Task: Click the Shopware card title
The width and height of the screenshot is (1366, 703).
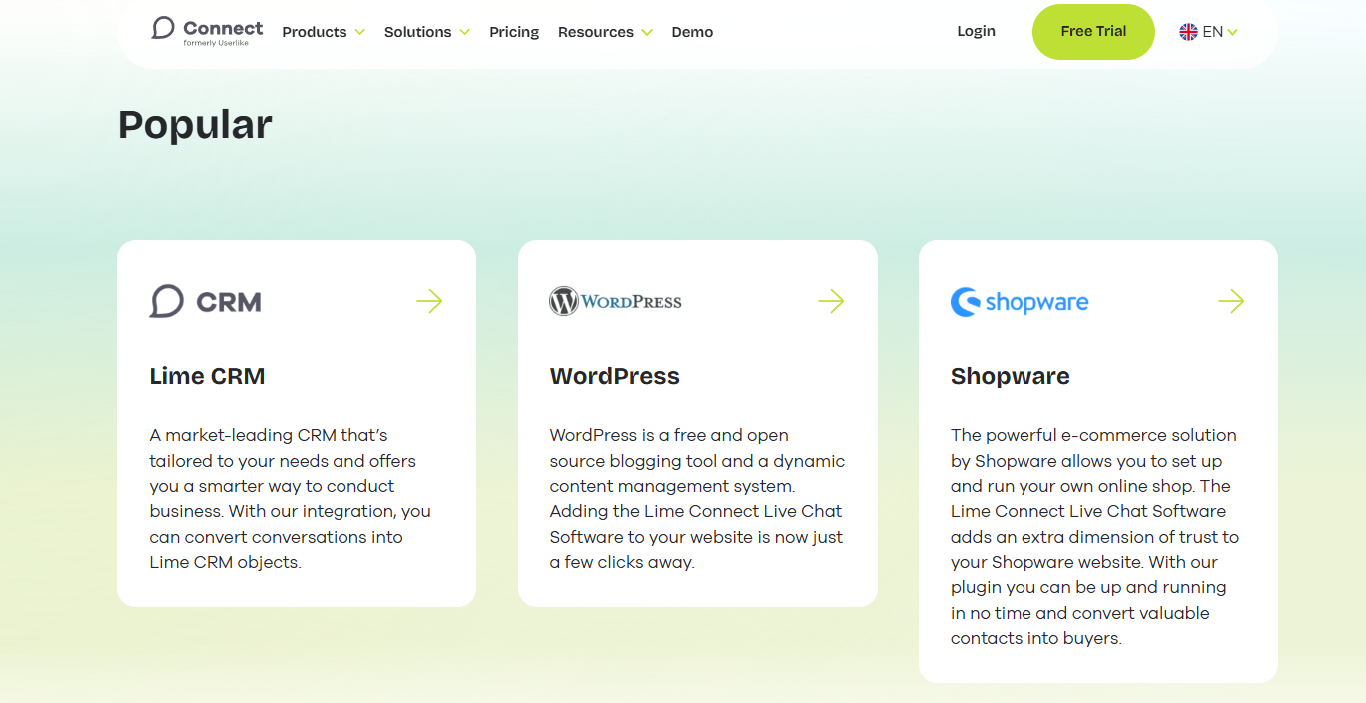Action: tap(1010, 376)
